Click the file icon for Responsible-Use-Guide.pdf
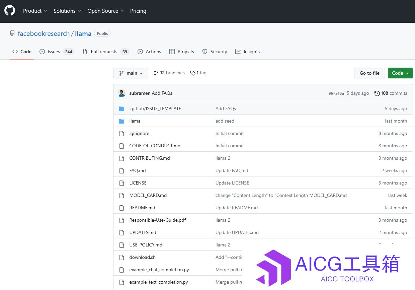The height and width of the screenshot is (290, 415). (x=122, y=220)
